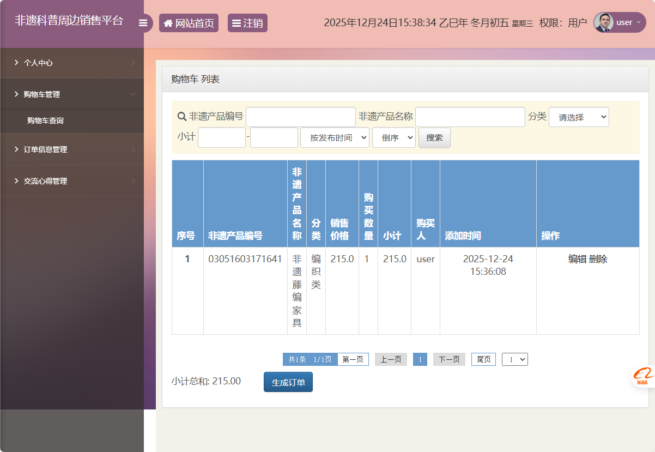Image resolution: width=655 pixels, height=452 pixels.
Task: Open the 按发布时间 sort dropdown
Action: (335, 138)
